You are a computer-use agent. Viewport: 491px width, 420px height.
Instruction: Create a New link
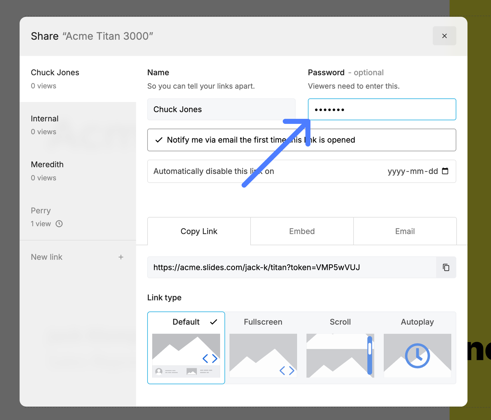pyautogui.click(x=78, y=257)
